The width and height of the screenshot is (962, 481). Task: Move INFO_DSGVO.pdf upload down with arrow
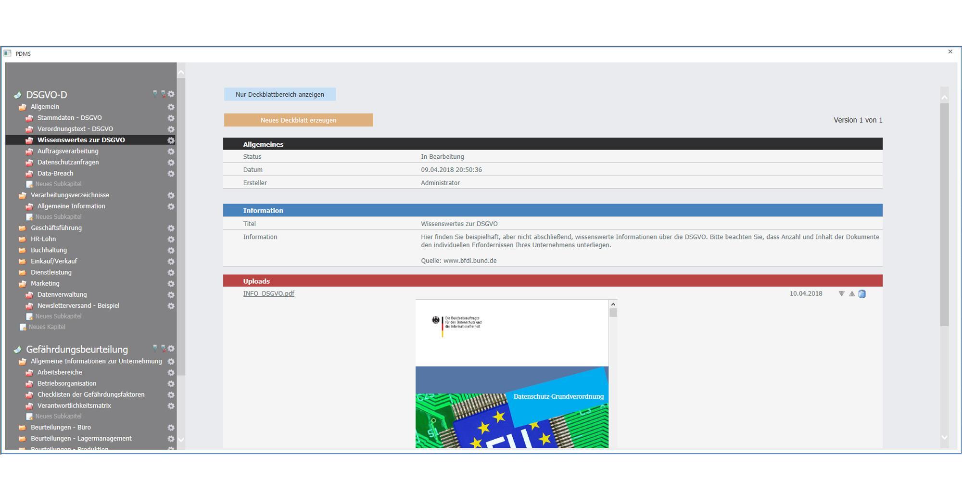[841, 293]
